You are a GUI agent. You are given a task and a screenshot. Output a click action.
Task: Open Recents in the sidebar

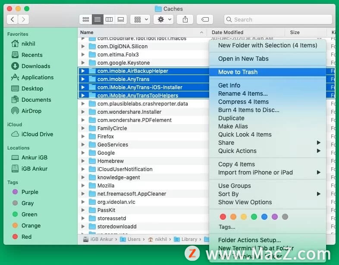click(x=27, y=55)
